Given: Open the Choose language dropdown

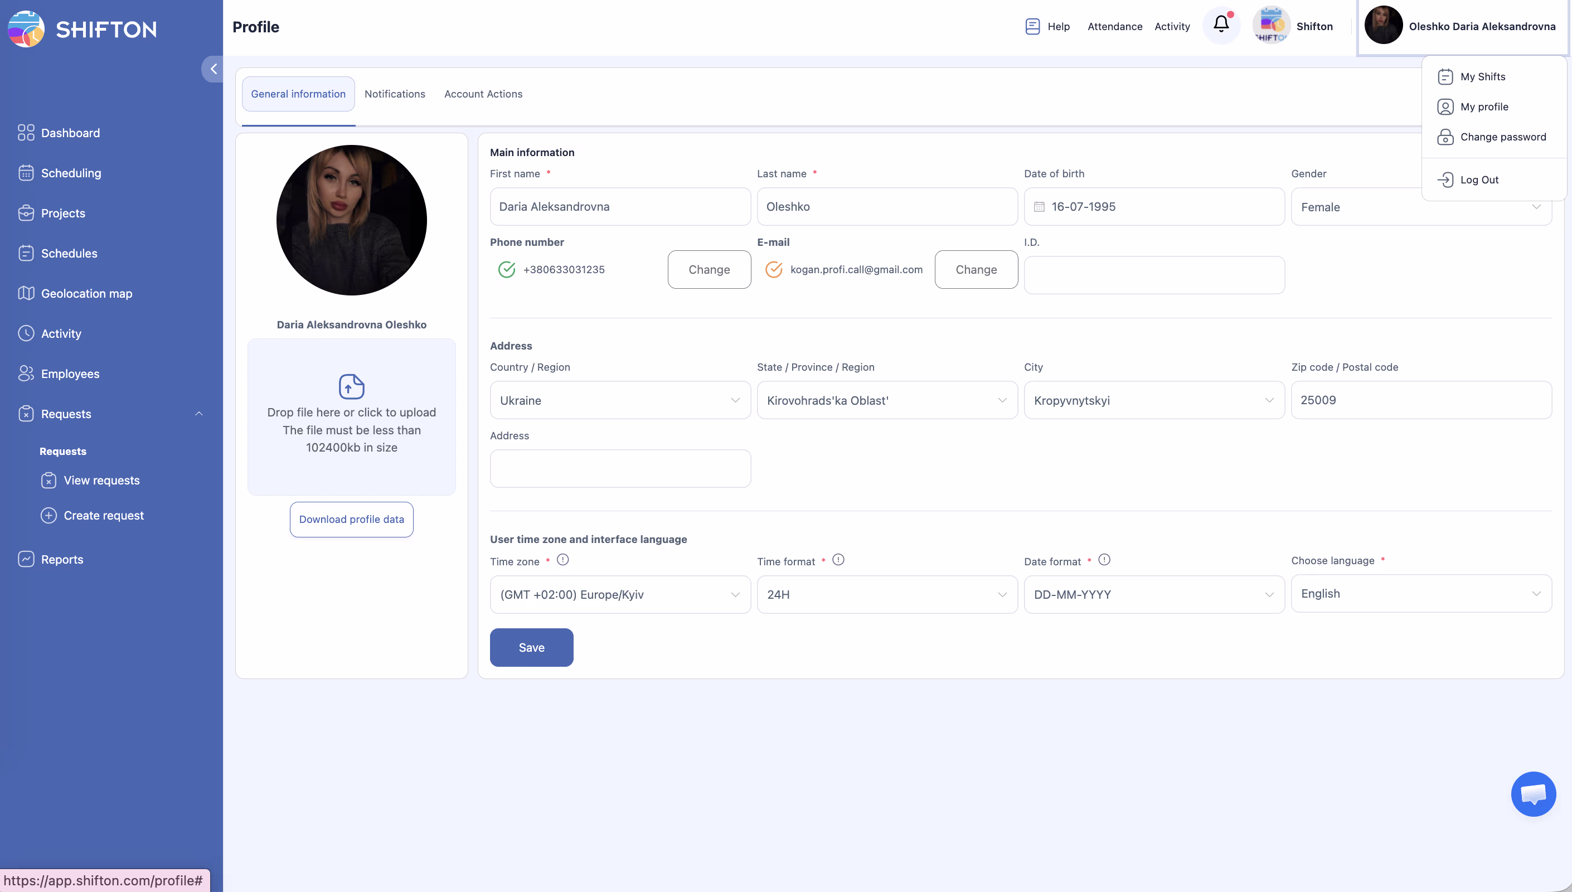Looking at the screenshot, I should pyautogui.click(x=1421, y=594).
